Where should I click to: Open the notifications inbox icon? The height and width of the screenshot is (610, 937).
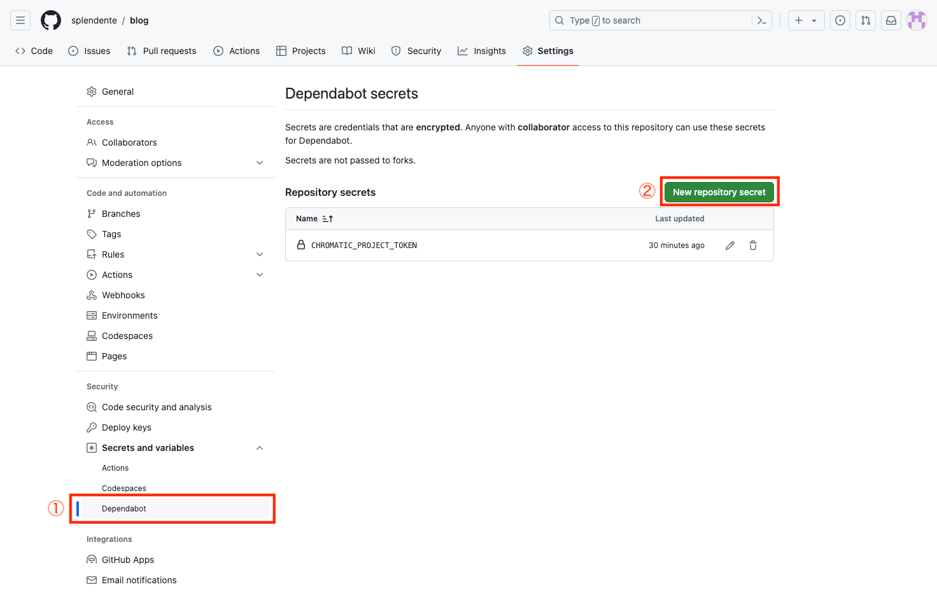pos(891,20)
